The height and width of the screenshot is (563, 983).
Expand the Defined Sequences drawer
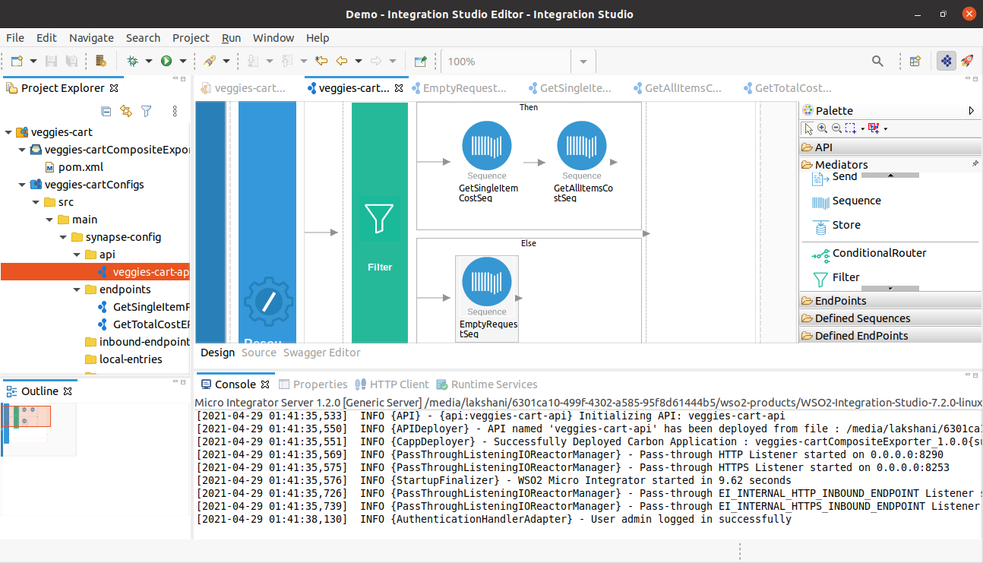point(891,318)
